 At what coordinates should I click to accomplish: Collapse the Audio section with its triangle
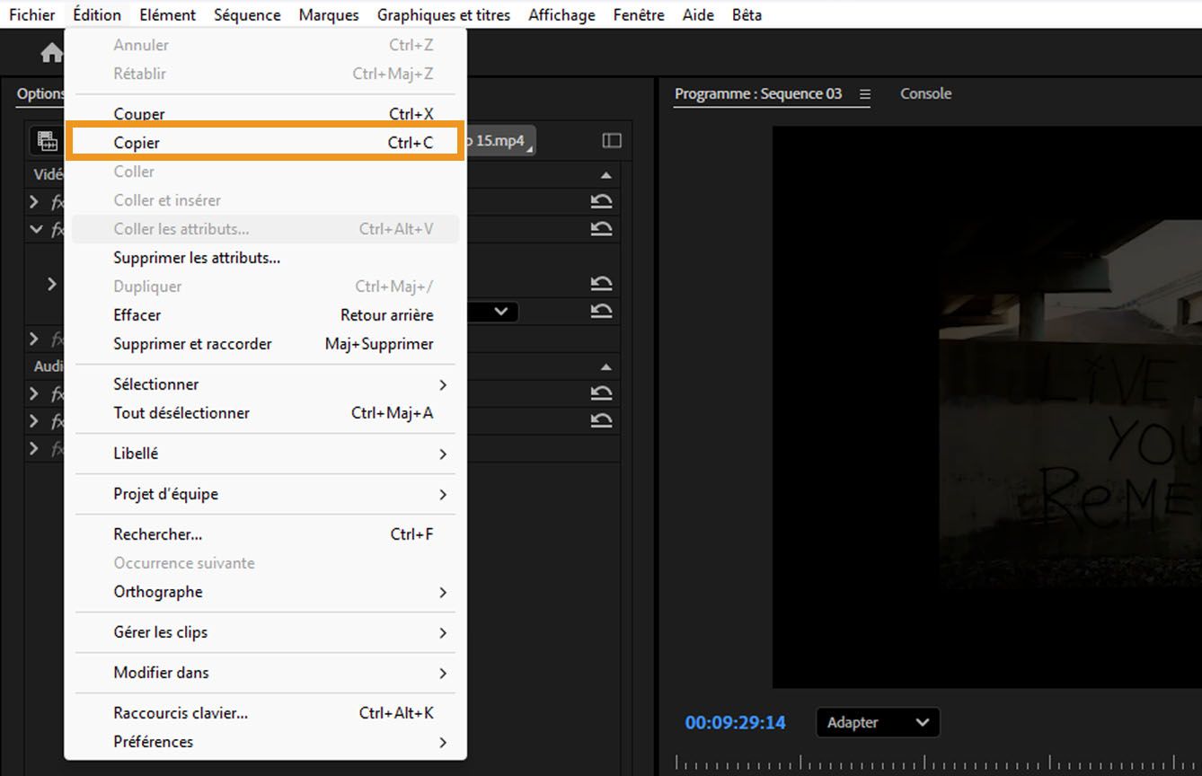coord(605,366)
